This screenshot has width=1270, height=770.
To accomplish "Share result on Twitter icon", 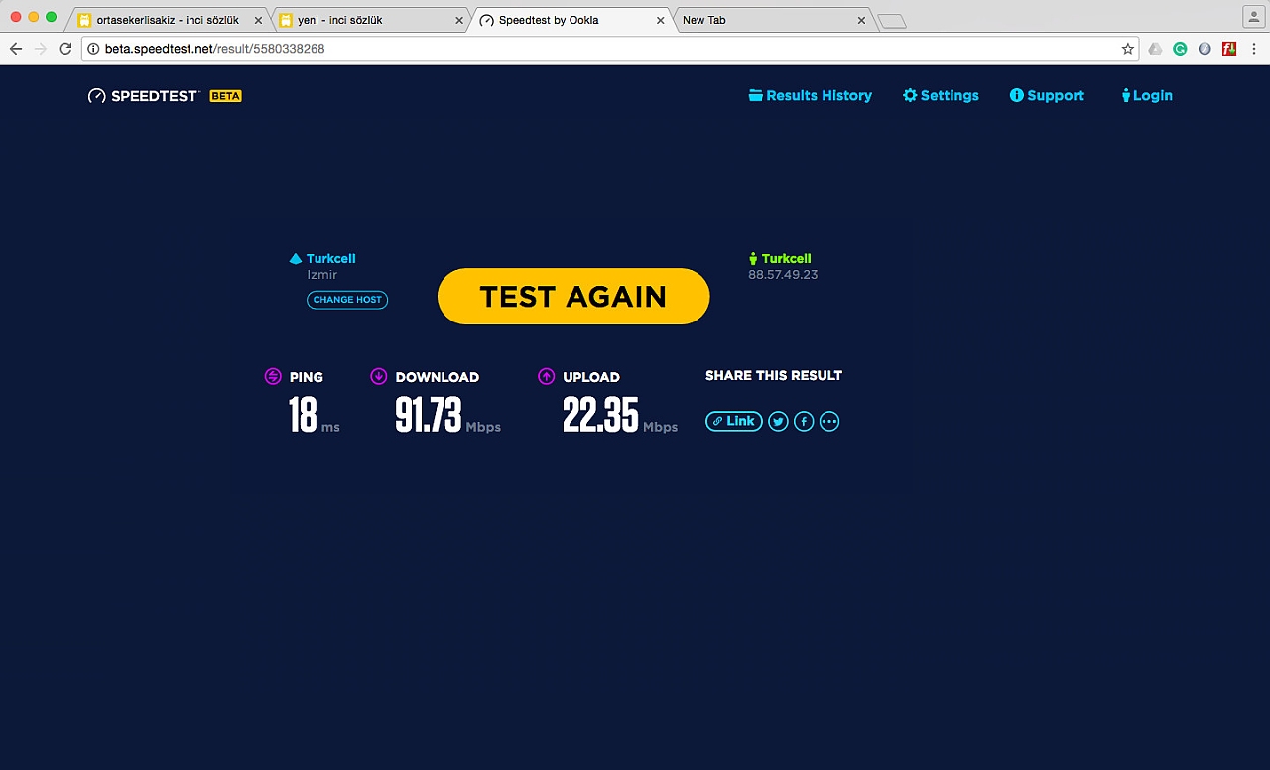I will (x=779, y=422).
